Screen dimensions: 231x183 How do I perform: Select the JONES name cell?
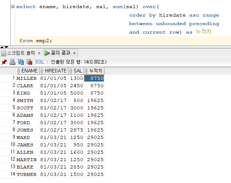(x=28, y=130)
